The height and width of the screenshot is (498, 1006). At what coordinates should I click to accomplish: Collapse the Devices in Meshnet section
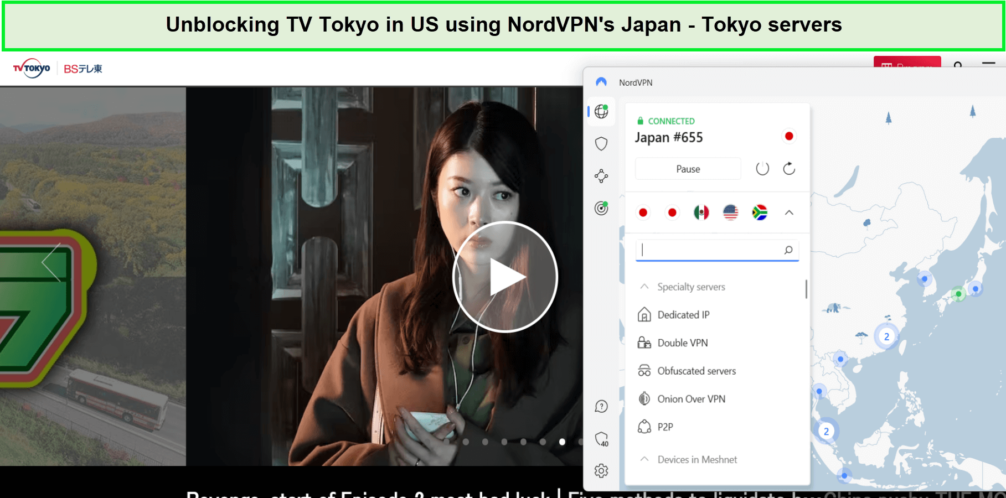point(644,459)
